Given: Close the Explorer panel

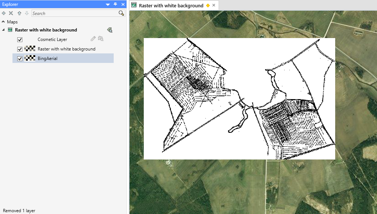Looking at the screenshot, I should [x=123, y=4].
